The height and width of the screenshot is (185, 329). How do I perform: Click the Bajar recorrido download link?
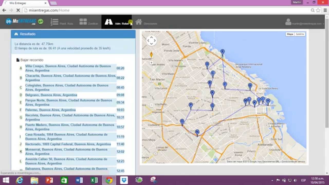[30, 60]
